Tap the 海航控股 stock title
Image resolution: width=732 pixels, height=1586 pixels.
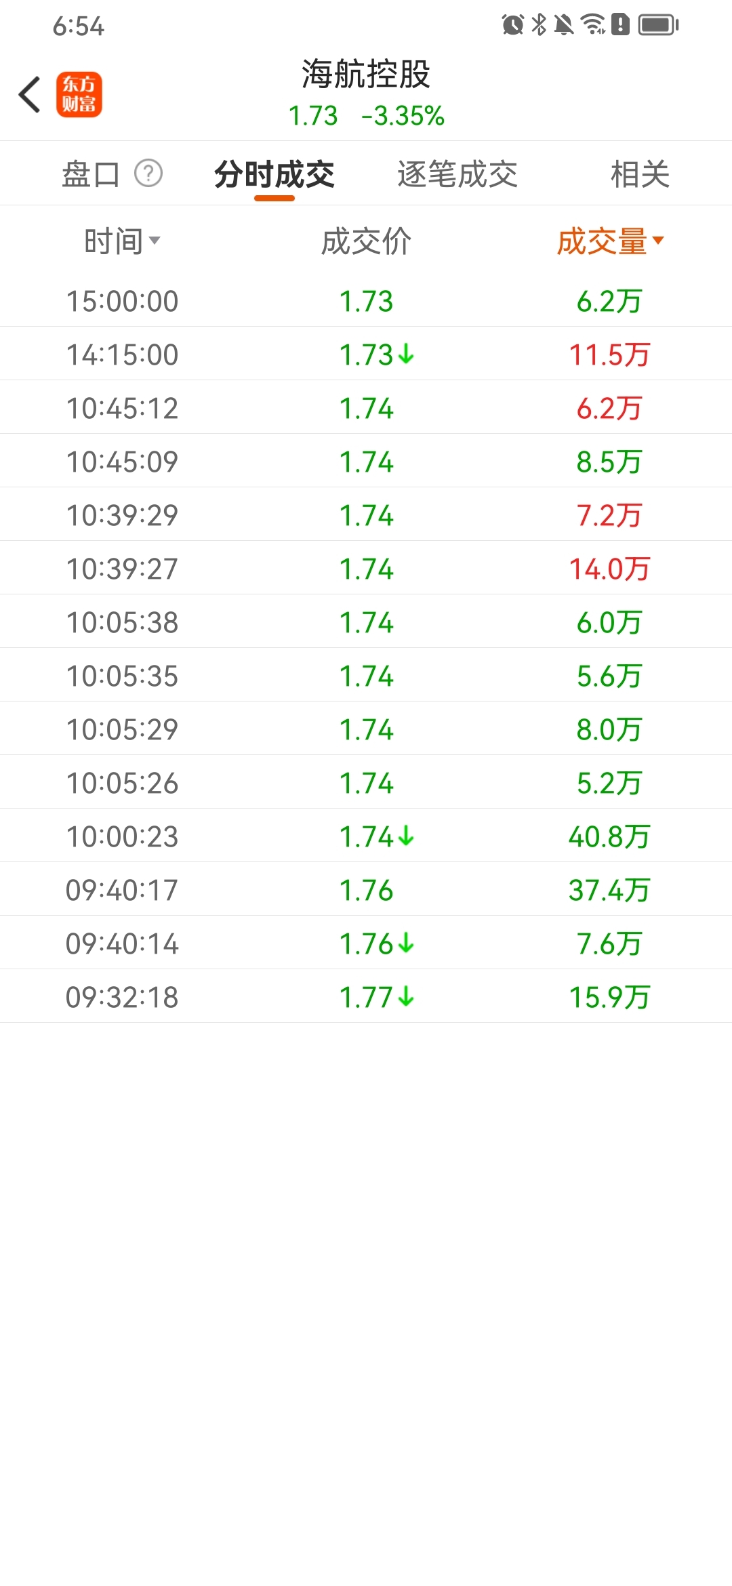pos(366,74)
